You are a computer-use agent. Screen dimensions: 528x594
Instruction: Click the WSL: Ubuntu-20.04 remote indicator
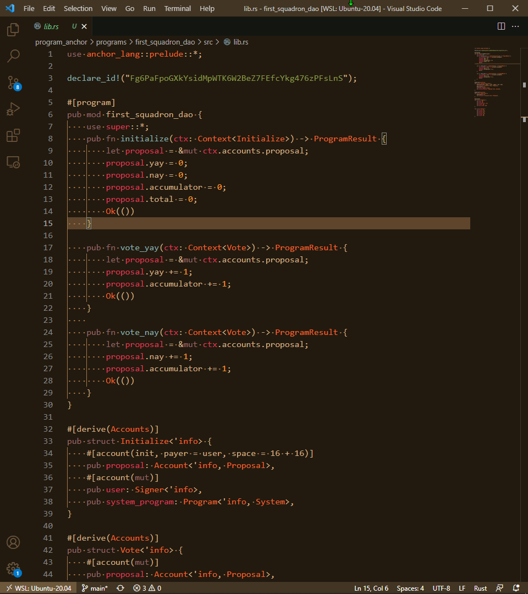(x=39, y=588)
